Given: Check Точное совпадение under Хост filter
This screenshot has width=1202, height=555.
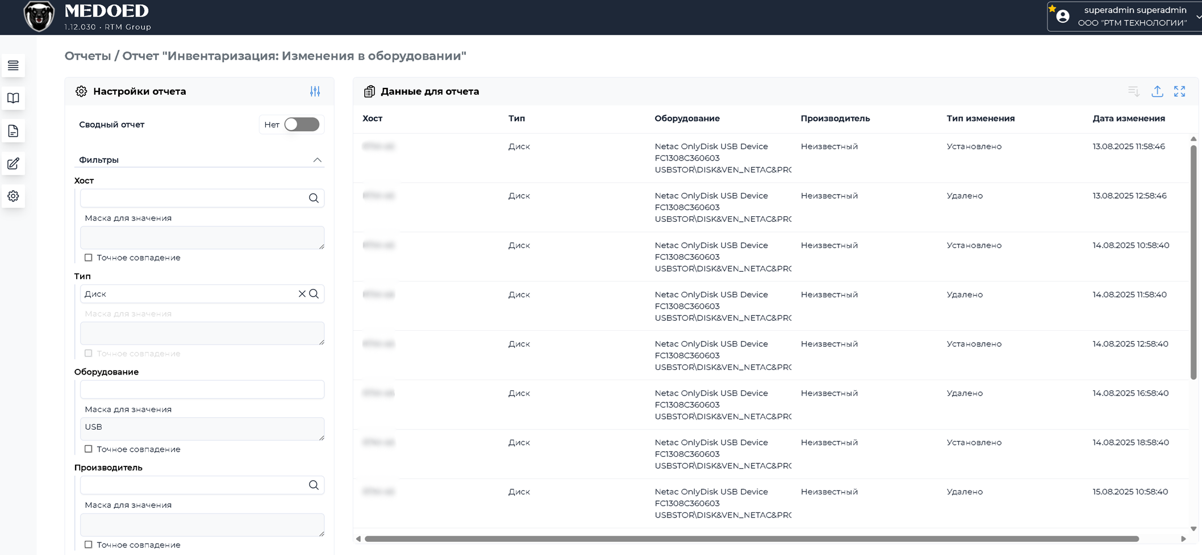Looking at the screenshot, I should (89, 258).
